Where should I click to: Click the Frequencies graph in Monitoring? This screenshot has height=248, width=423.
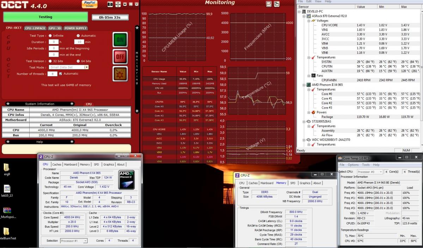[x=258, y=37]
